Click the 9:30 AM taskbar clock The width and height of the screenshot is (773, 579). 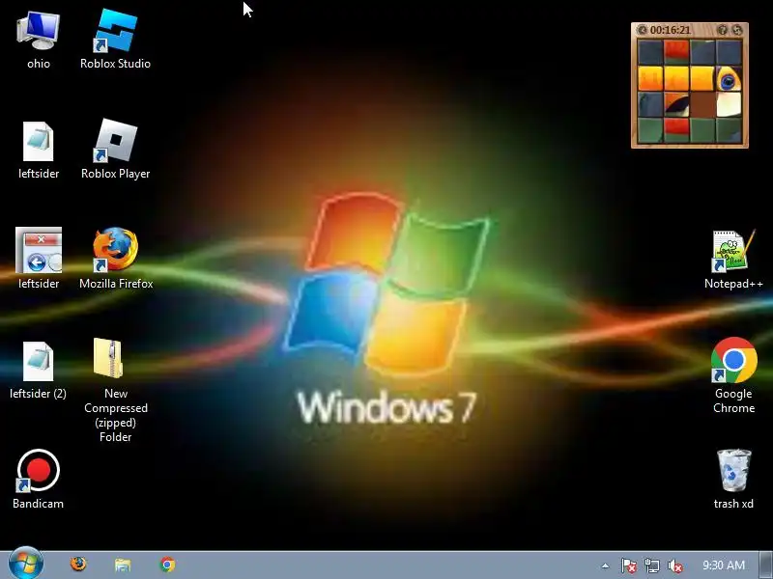click(724, 565)
